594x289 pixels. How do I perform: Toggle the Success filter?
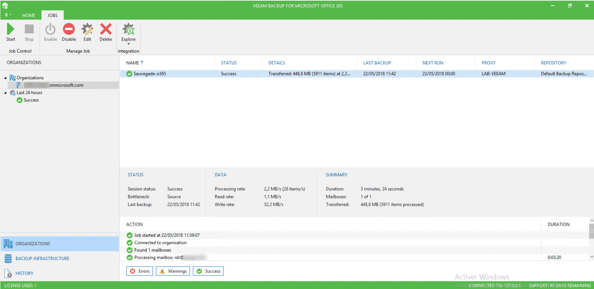pos(208,271)
